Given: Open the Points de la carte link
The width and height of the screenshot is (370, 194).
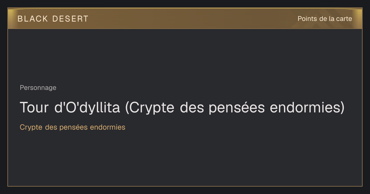Looking at the screenshot, I should tap(325, 19).
